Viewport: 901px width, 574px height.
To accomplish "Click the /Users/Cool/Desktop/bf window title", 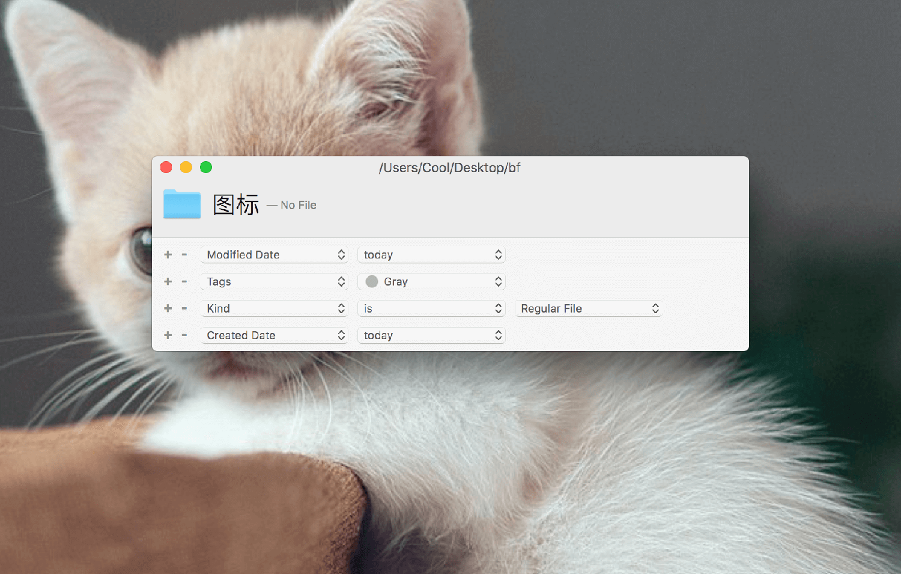I will click(449, 168).
